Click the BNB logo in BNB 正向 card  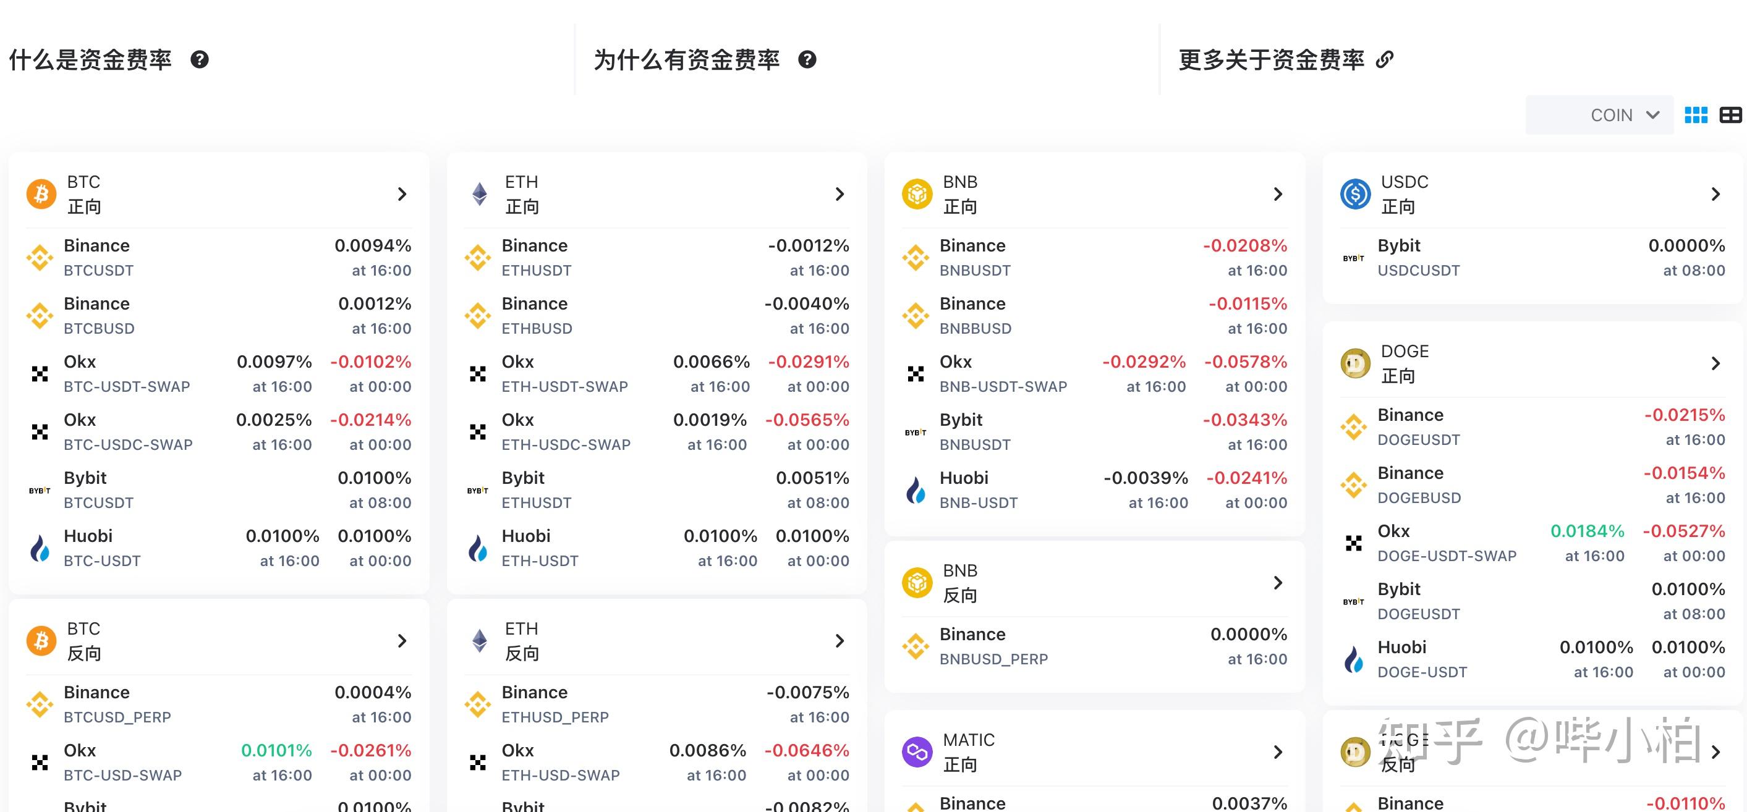[917, 194]
